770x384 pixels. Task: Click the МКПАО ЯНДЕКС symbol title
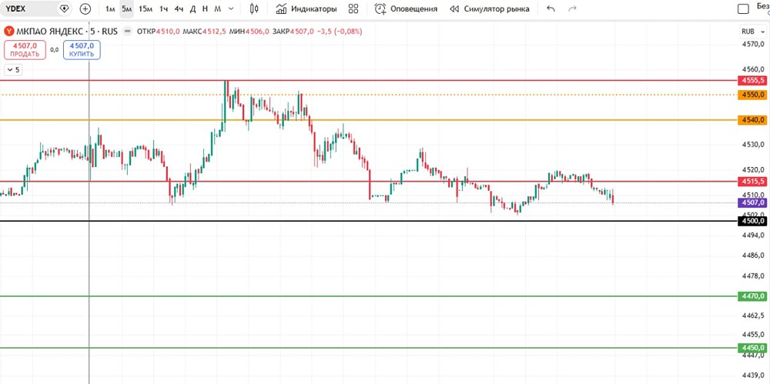pos(49,32)
